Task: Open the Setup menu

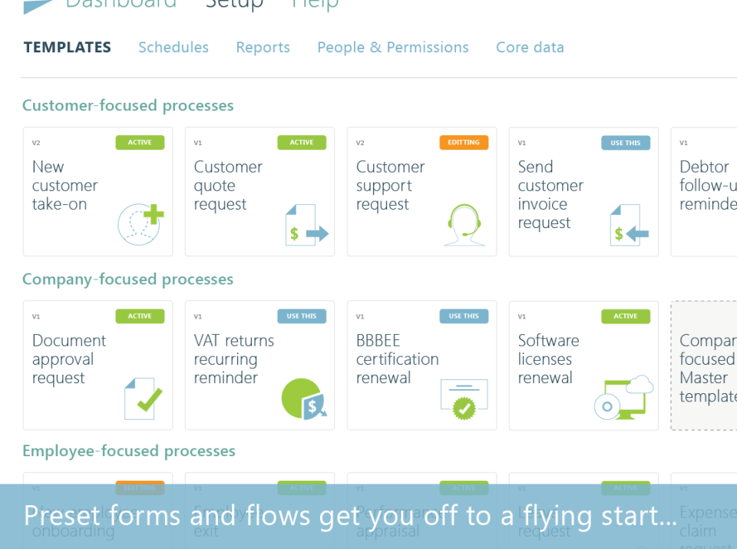Action: pos(235,5)
